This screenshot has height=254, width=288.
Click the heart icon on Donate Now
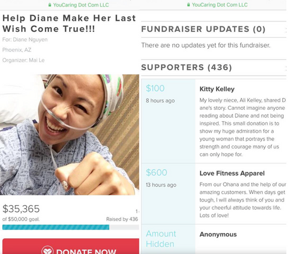[47, 250]
